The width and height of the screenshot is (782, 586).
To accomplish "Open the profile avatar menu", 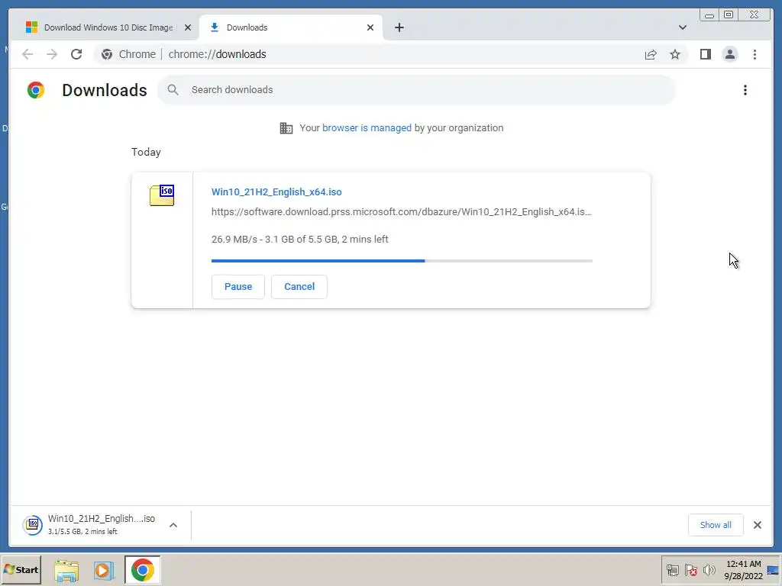I will click(x=729, y=54).
